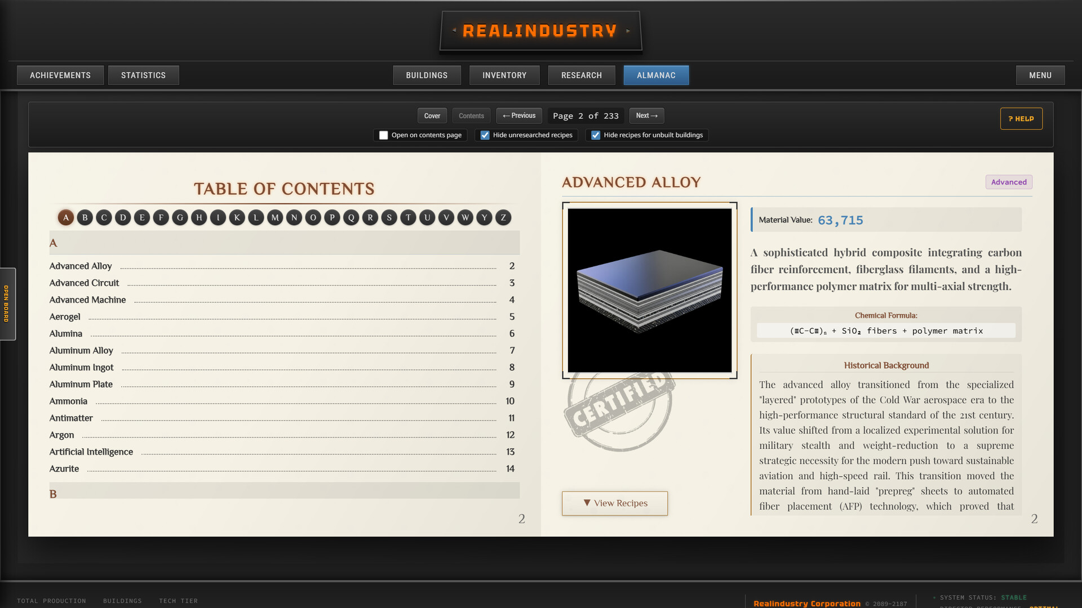Open the Statistics tab
Image resolution: width=1082 pixels, height=608 pixels.
click(x=143, y=75)
